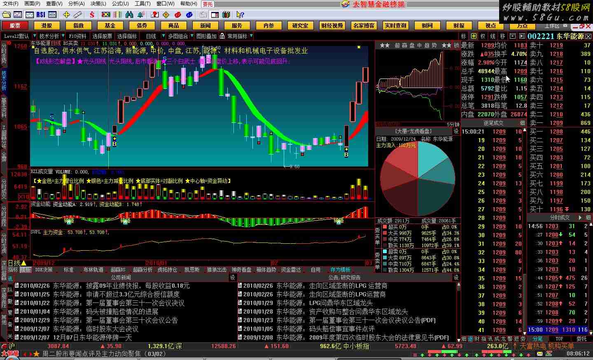Click the 设 settings icon of 公司新闻 panel
This screenshot has height=360, width=593.
tap(232, 277)
